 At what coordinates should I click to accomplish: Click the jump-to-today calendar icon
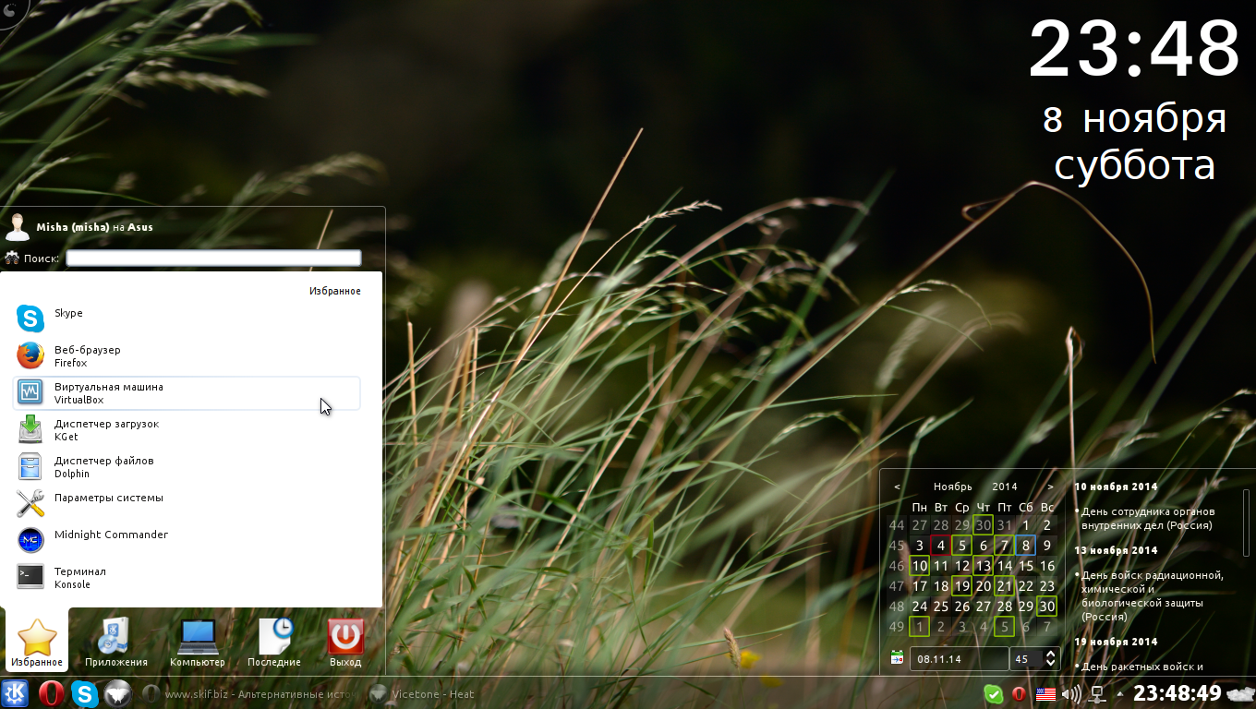coord(896,658)
